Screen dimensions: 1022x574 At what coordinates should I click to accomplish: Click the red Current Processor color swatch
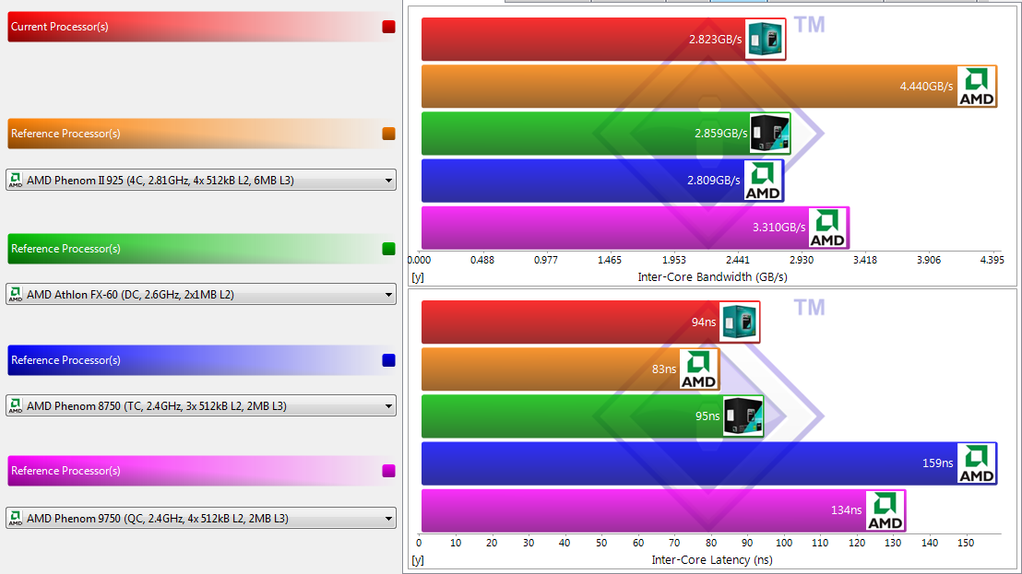click(x=388, y=27)
